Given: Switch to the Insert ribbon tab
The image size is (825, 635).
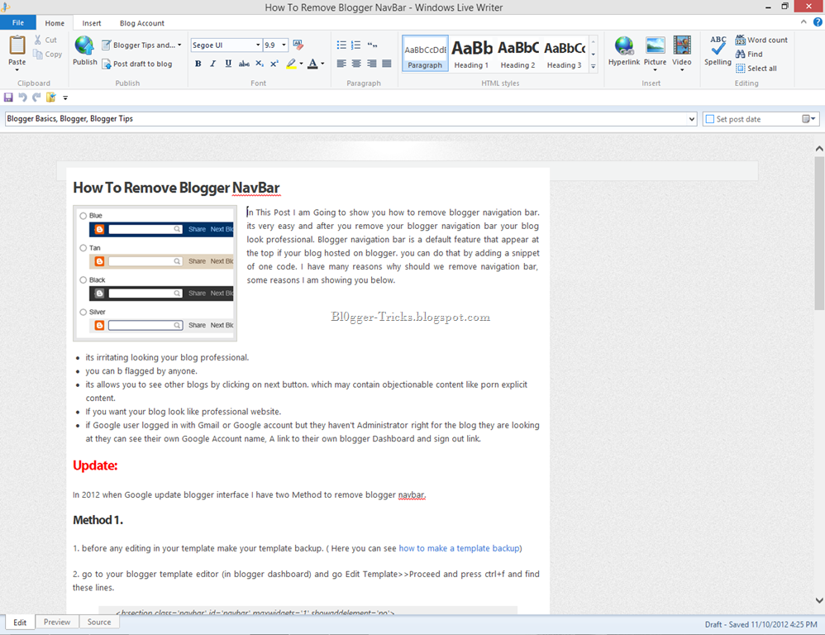Looking at the screenshot, I should (x=92, y=23).
